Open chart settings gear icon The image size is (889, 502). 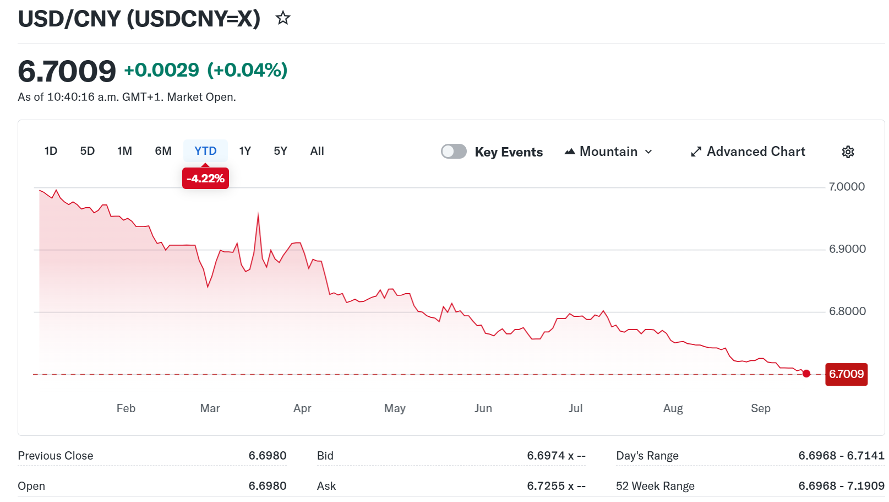tap(848, 152)
